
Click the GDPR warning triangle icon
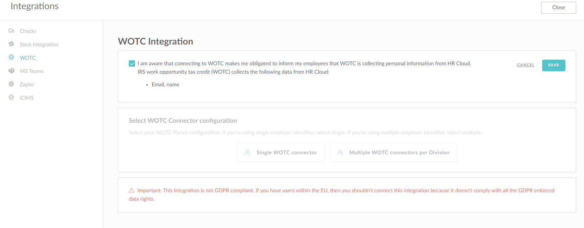click(x=132, y=190)
